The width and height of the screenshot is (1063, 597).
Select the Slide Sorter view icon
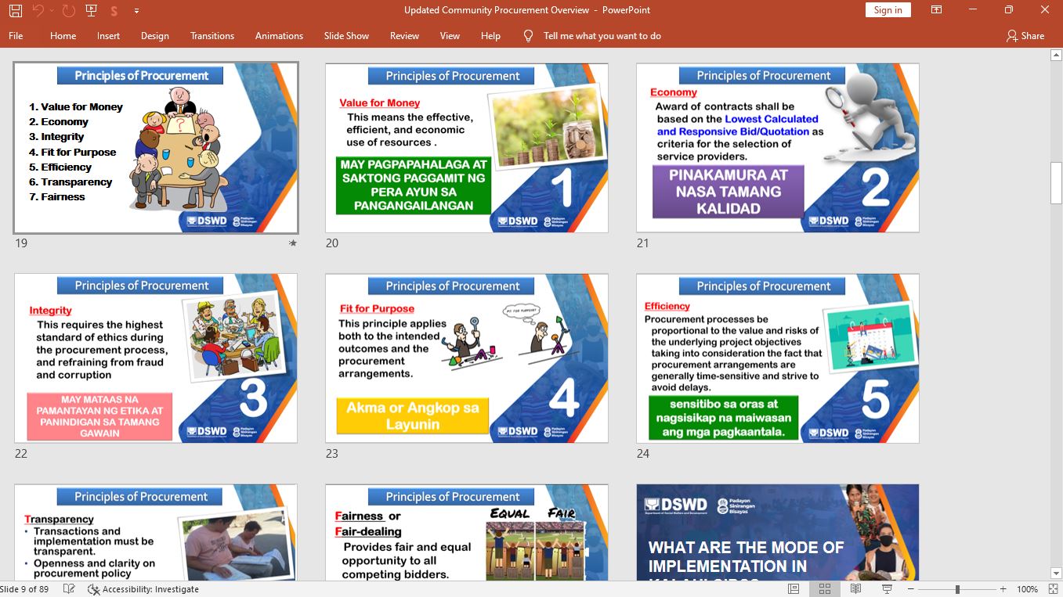pyautogui.click(x=825, y=589)
